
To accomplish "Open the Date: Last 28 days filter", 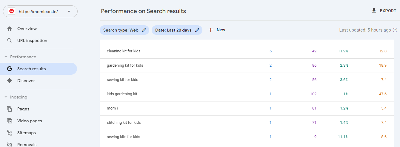I will pos(173,30).
